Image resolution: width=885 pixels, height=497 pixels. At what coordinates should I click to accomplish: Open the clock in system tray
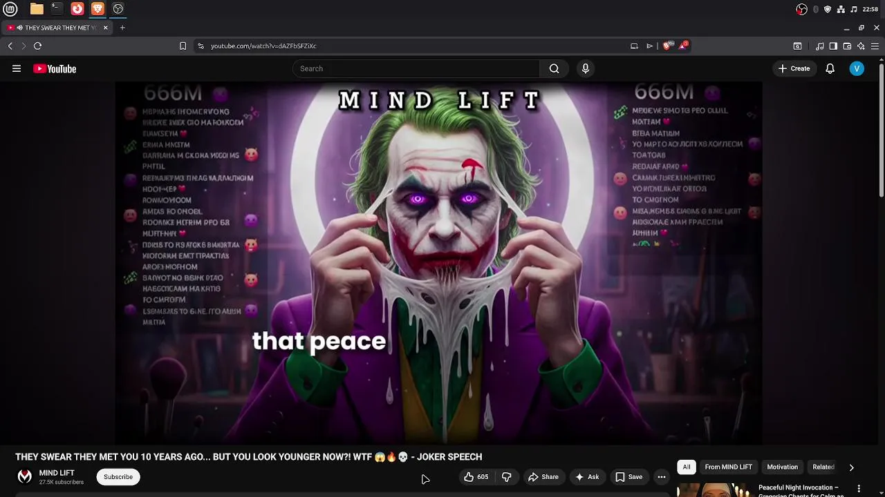(870, 9)
